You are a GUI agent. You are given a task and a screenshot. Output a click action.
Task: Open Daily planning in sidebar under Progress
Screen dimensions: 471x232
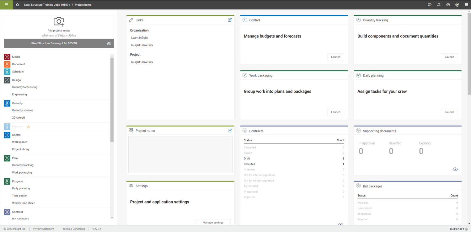tap(21, 188)
